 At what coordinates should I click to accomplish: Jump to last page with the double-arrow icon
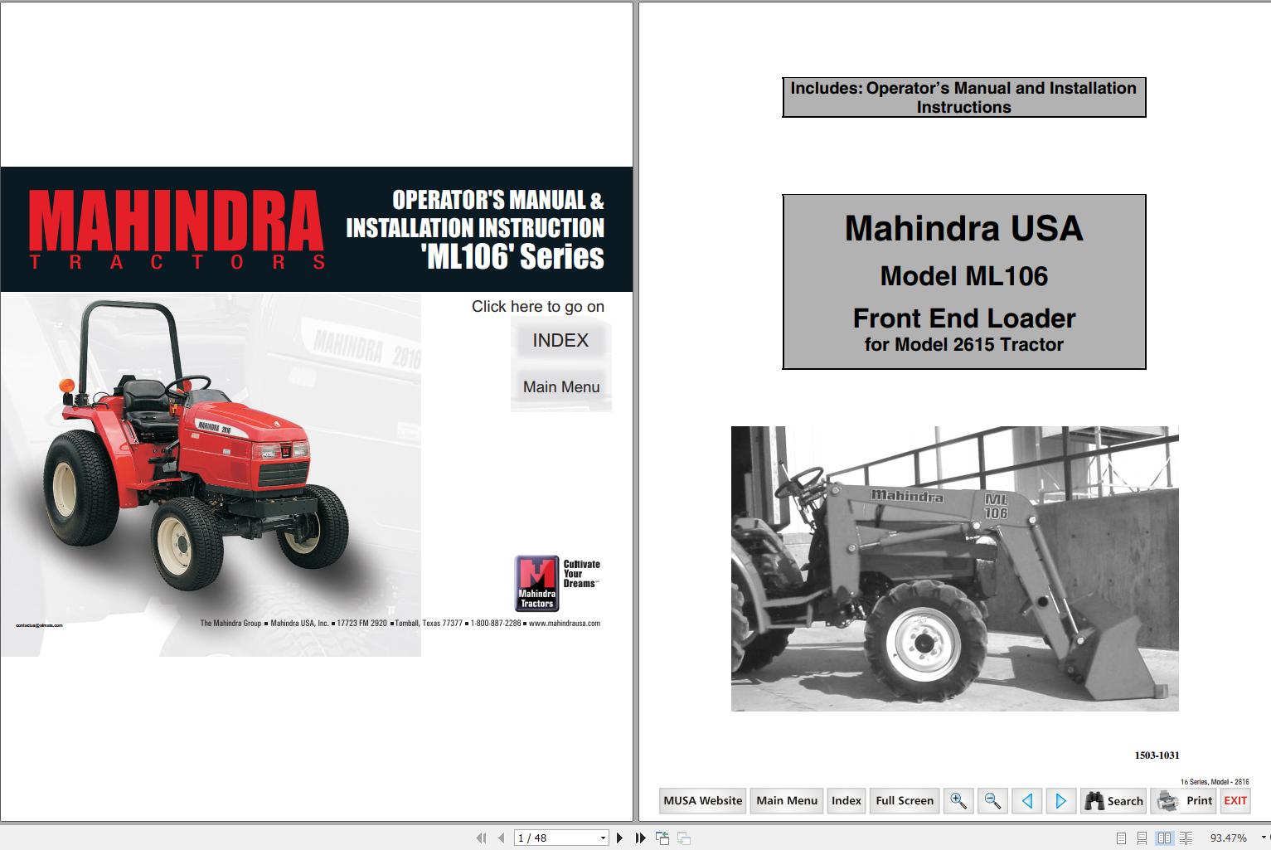tap(639, 838)
